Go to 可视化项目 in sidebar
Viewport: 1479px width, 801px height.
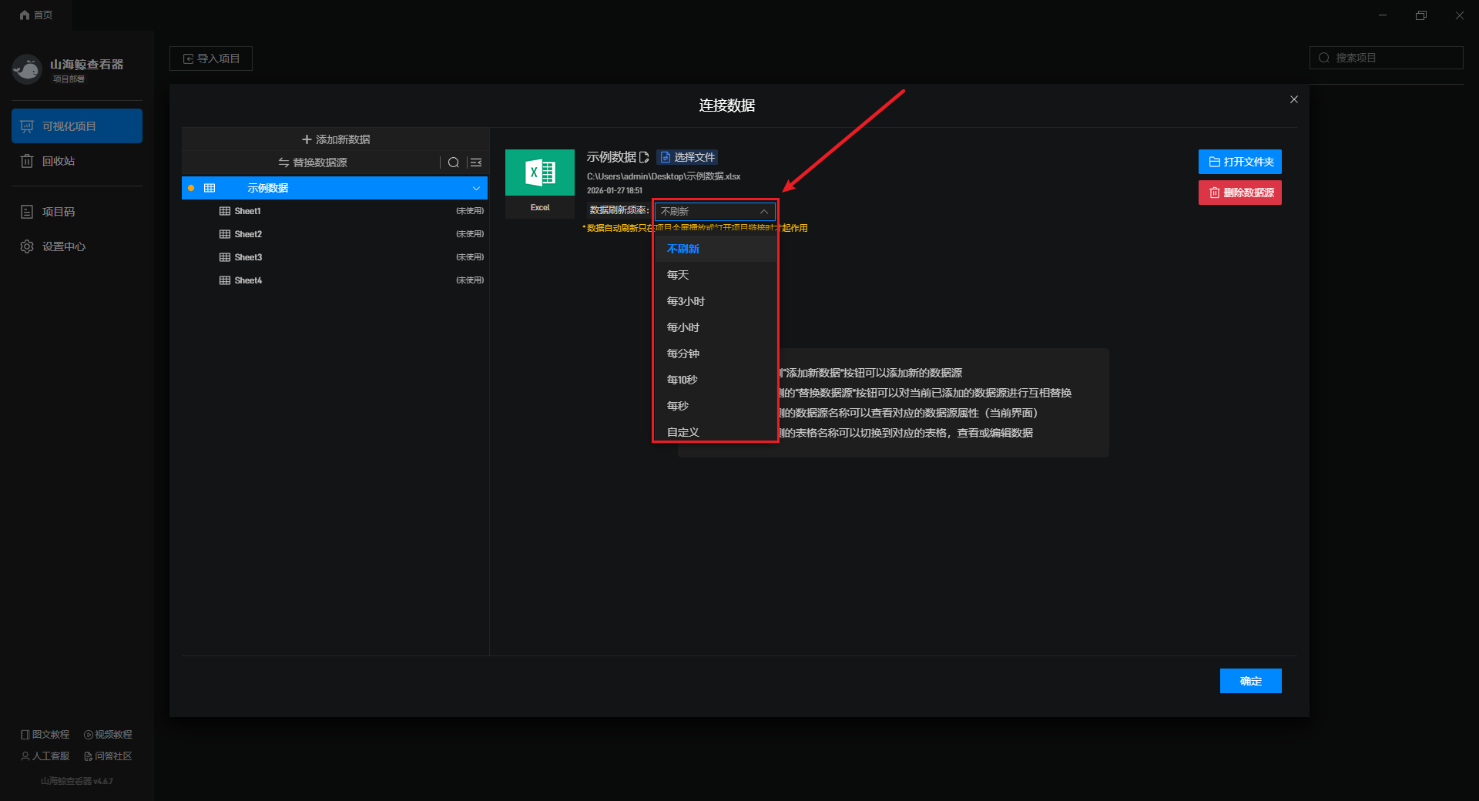tap(77, 126)
